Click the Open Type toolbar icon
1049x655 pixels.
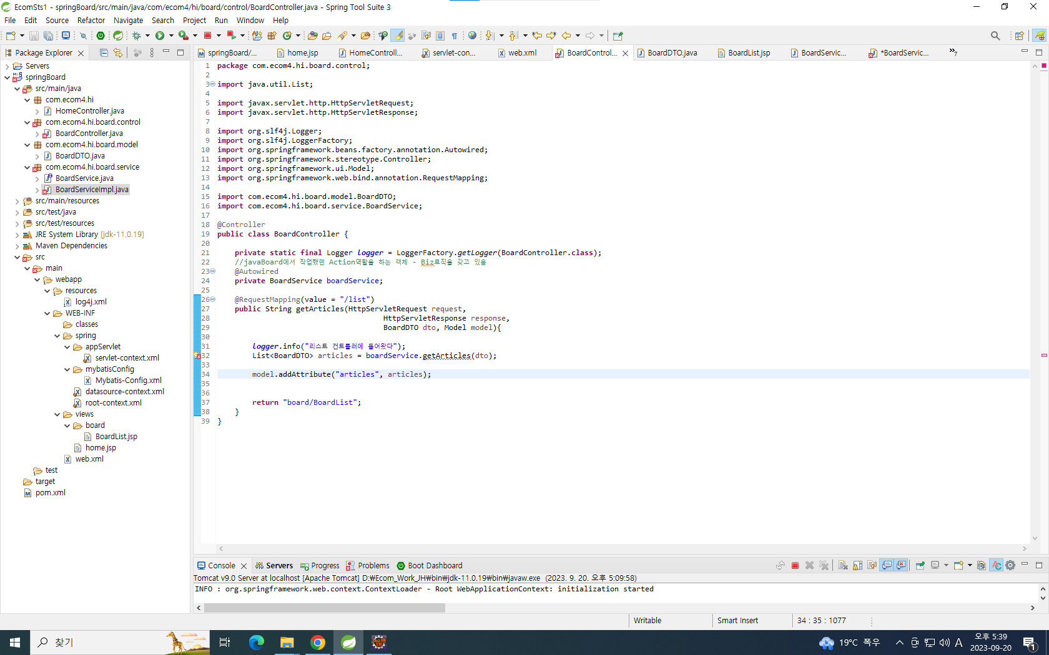coord(312,36)
